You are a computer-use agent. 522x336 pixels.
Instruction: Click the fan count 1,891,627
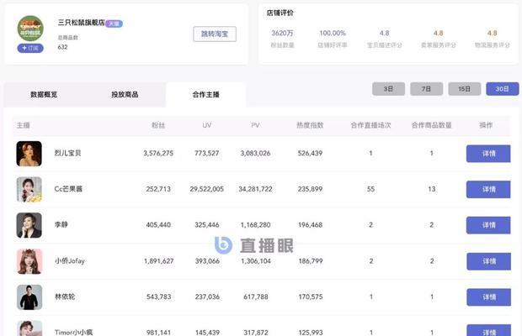point(159,261)
